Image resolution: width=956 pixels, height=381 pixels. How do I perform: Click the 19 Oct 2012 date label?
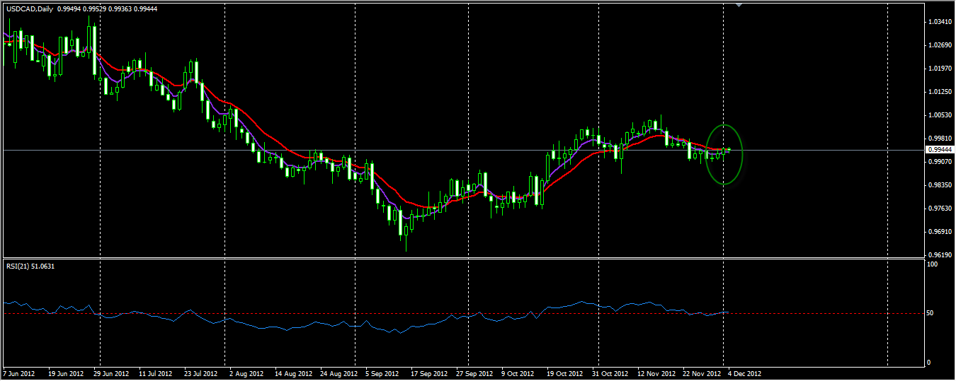(564, 373)
